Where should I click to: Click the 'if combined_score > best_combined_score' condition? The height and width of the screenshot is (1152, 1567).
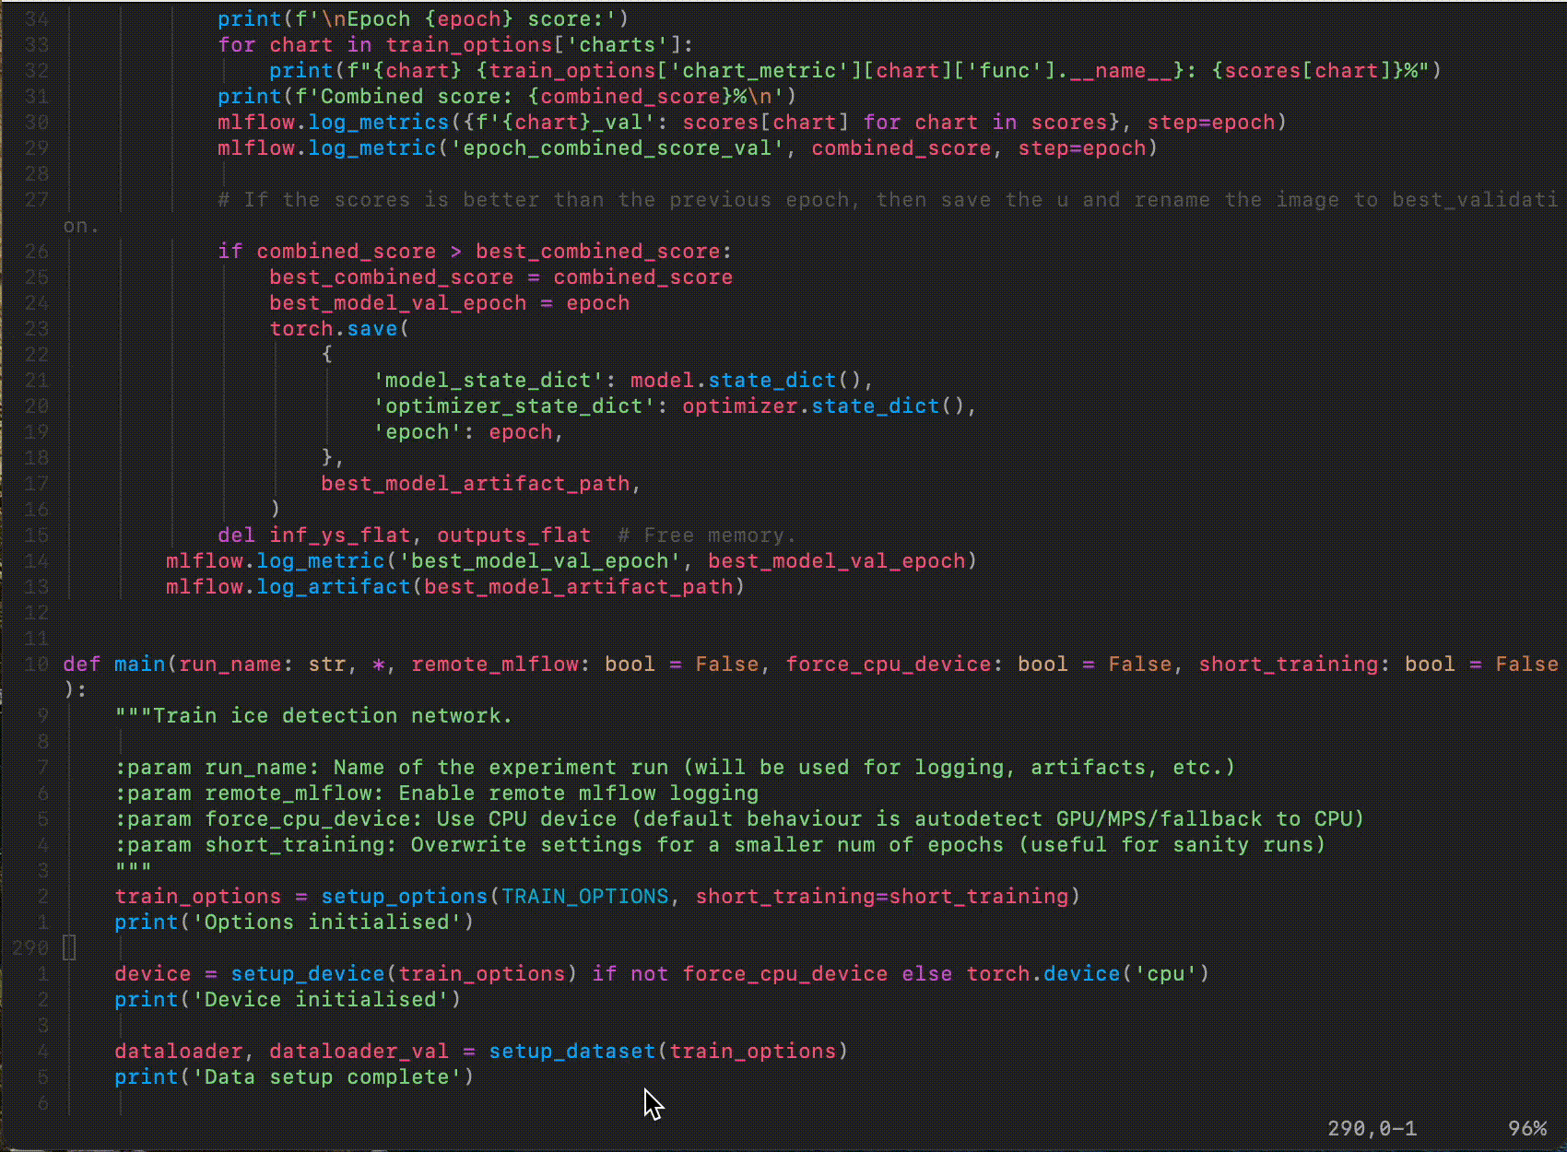pyautogui.click(x=475, y=252)
